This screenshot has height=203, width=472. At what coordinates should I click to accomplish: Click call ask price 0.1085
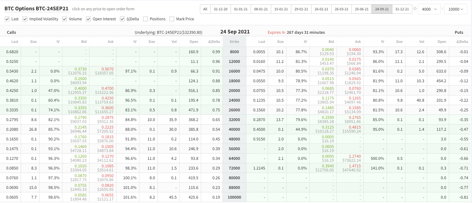pos(107,166)
